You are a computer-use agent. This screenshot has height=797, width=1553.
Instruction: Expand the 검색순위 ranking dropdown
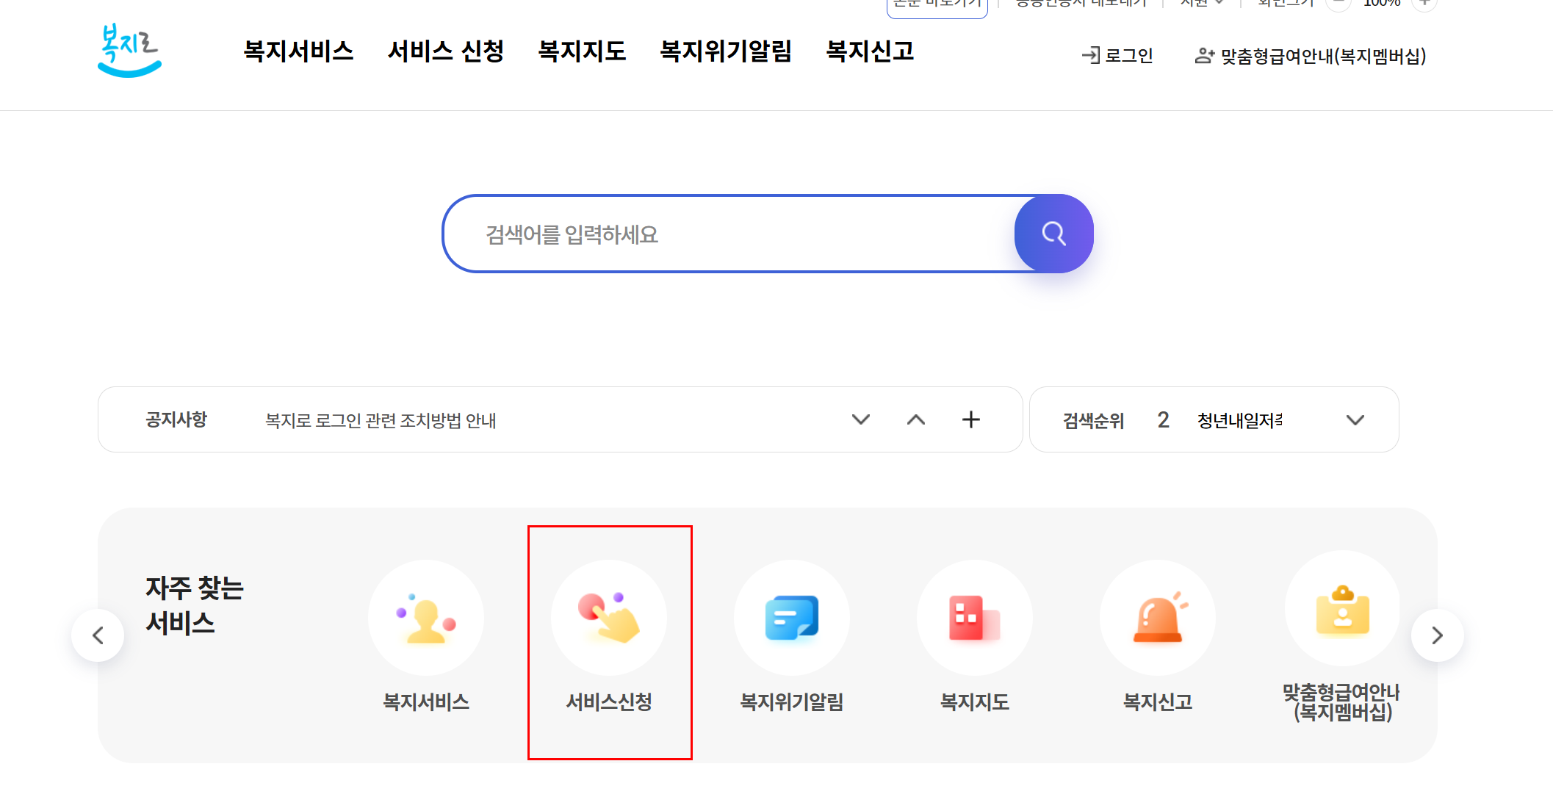[1355, 420]
